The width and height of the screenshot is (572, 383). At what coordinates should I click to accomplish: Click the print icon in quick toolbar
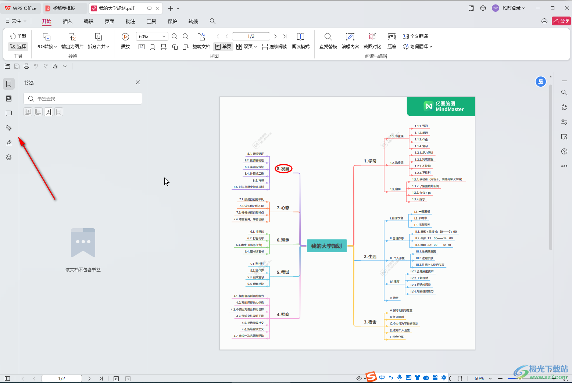(26, 66)
